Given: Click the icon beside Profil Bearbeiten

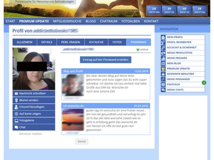Looking at the screenshot, I should pos(163,42).
